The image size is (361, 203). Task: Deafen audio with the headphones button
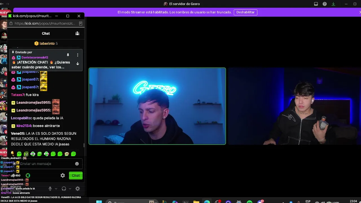click(64, 189)
